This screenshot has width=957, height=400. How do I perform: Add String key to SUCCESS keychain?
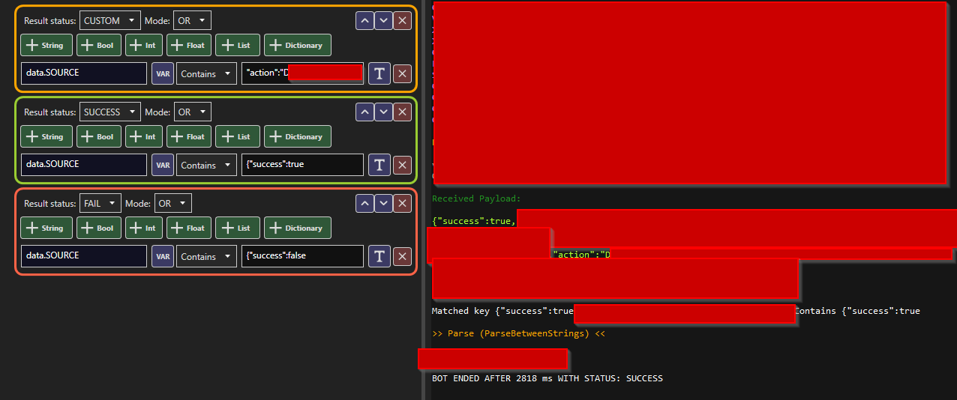(46, 136)
